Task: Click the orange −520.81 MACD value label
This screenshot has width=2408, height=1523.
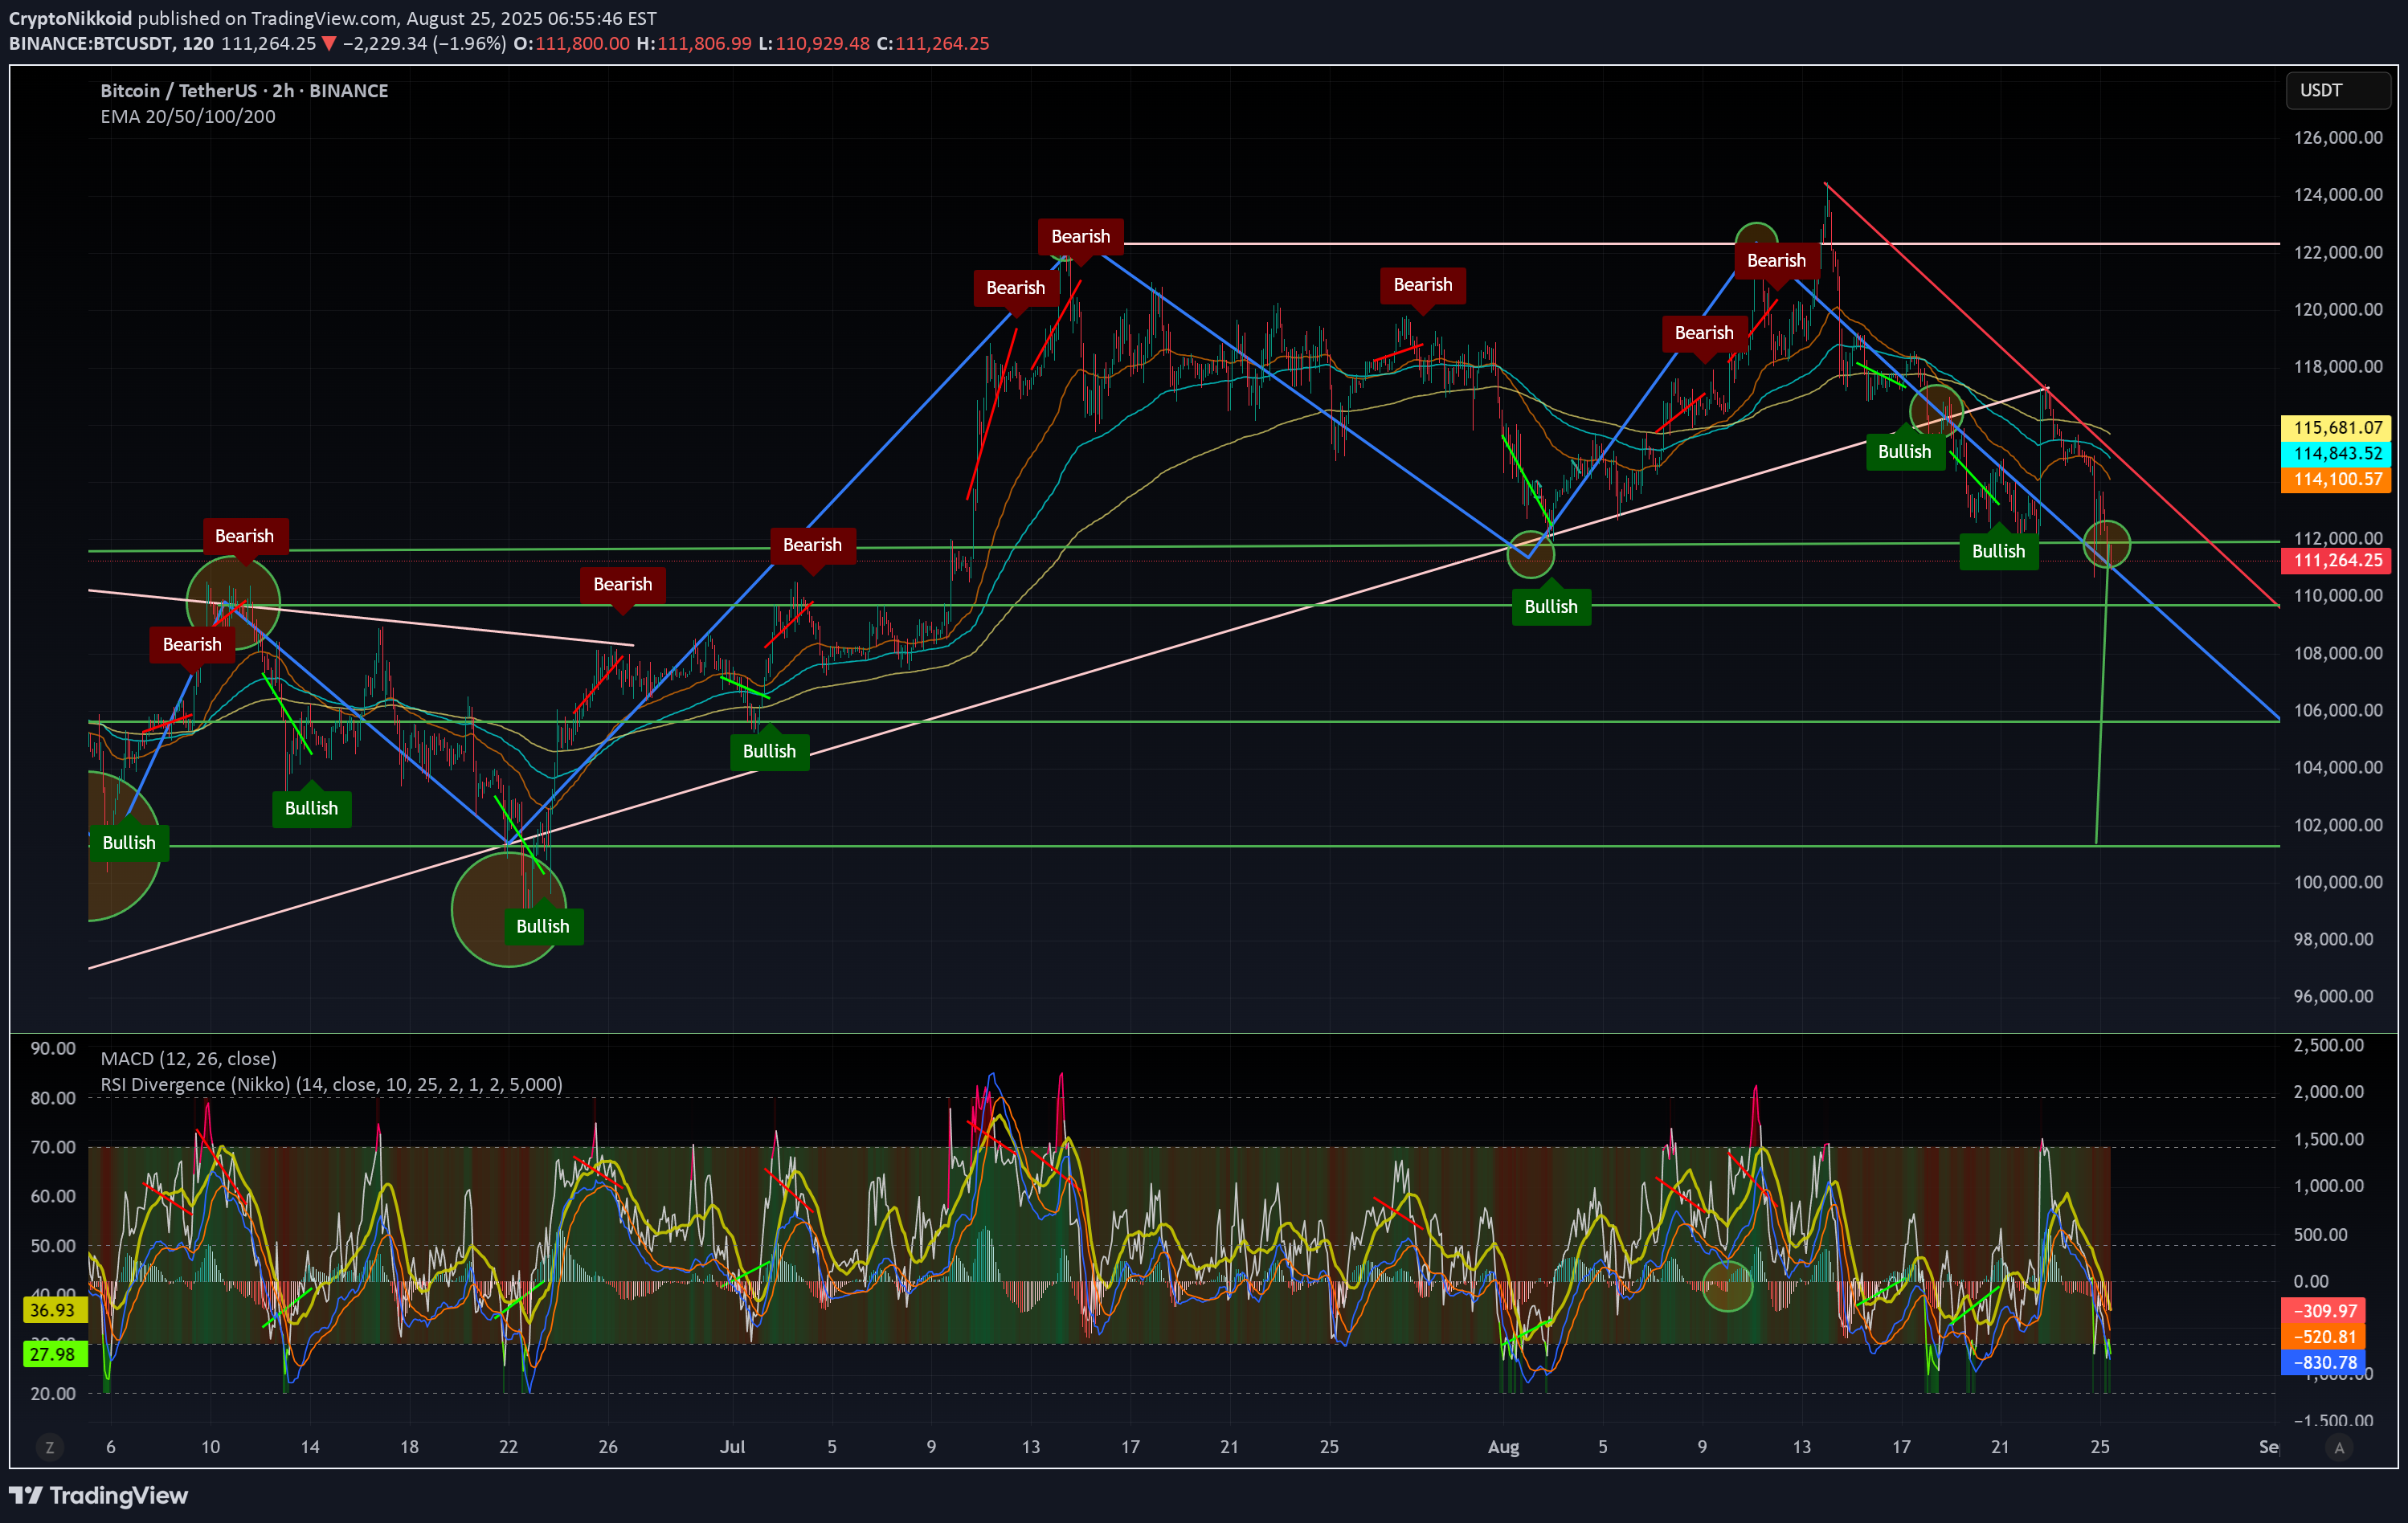Action: (2322, 1336)
